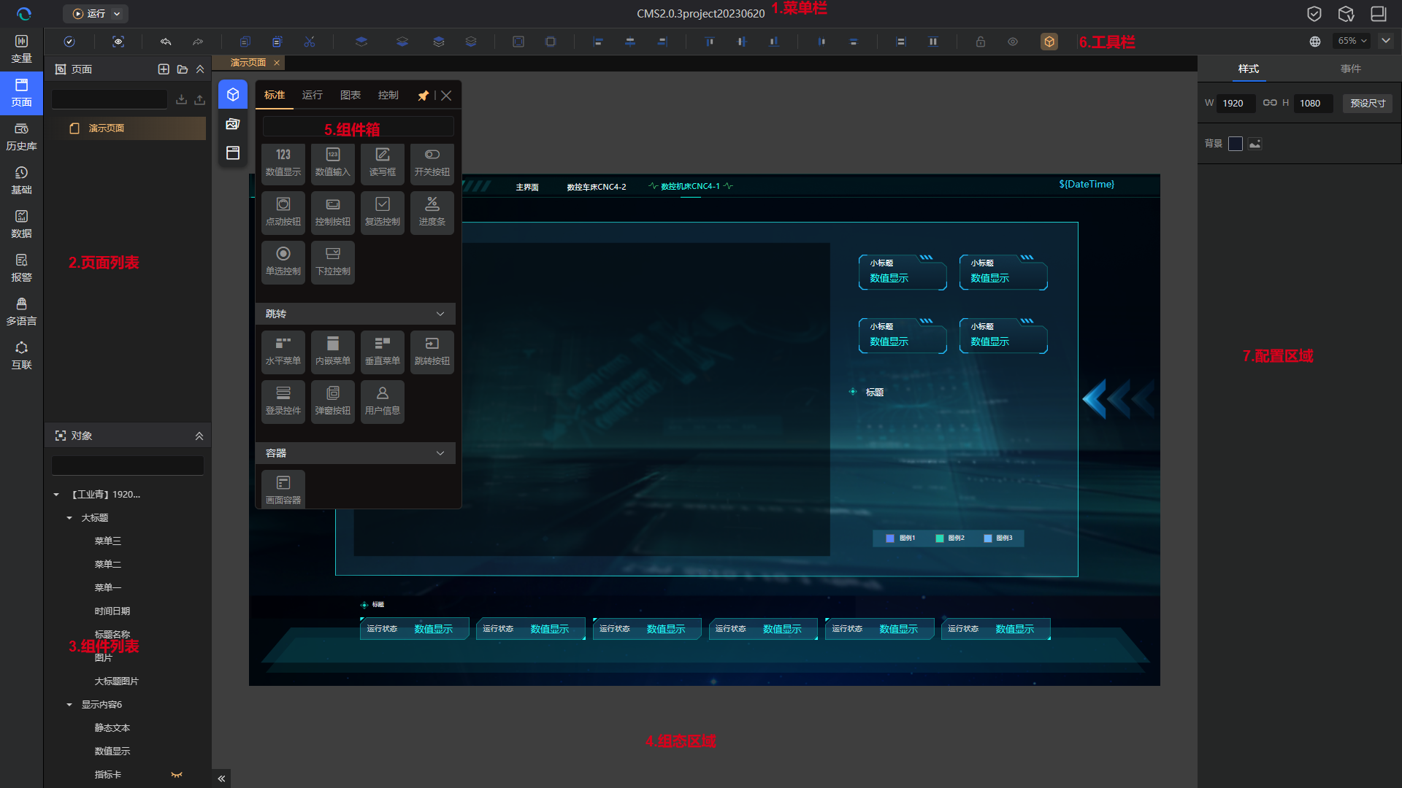Select the 演示页面 document tab

[248, 63]
